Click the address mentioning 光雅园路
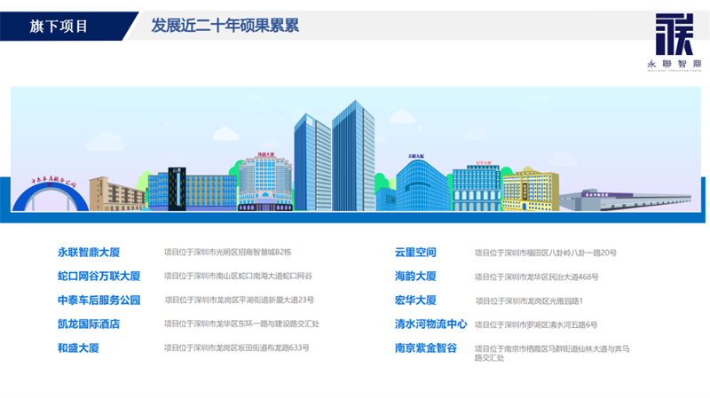Screen dimensions: 710x398 click(529, 300)
